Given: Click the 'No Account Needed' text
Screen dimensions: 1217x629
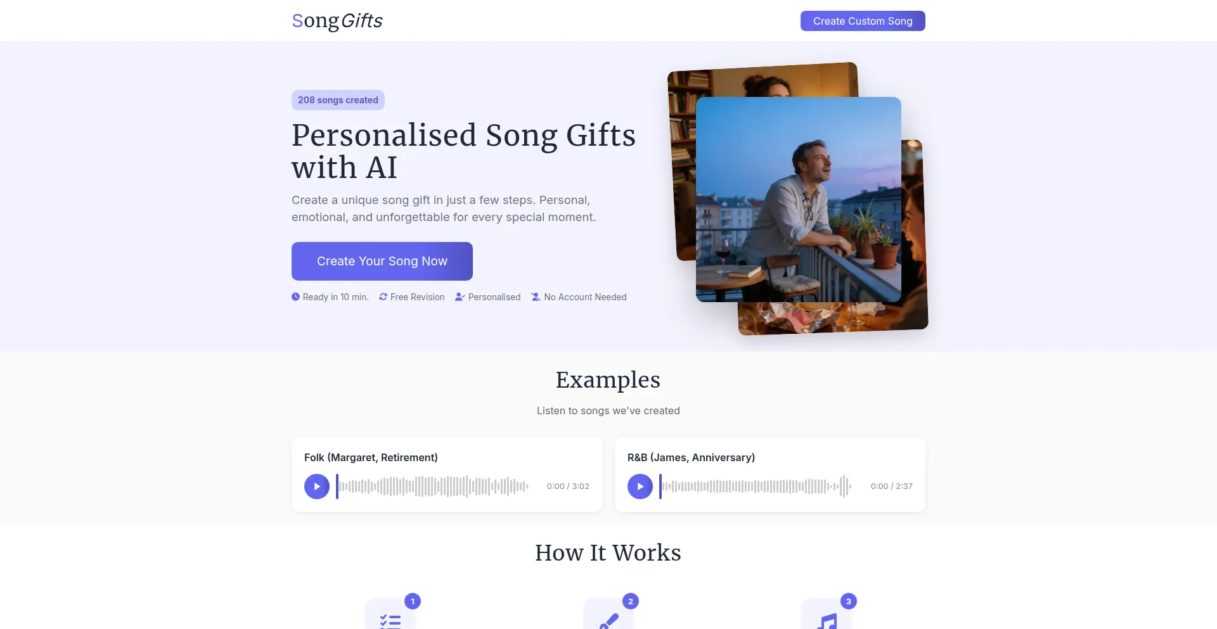Looking at the screenshot, I should 585,297.
